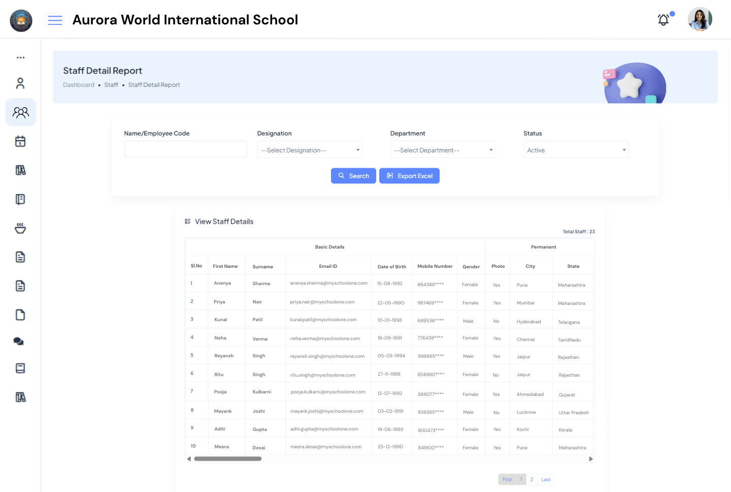Click the library books icon in sidebar
This screenshot has width=731, height=492.
pos(20,170)
